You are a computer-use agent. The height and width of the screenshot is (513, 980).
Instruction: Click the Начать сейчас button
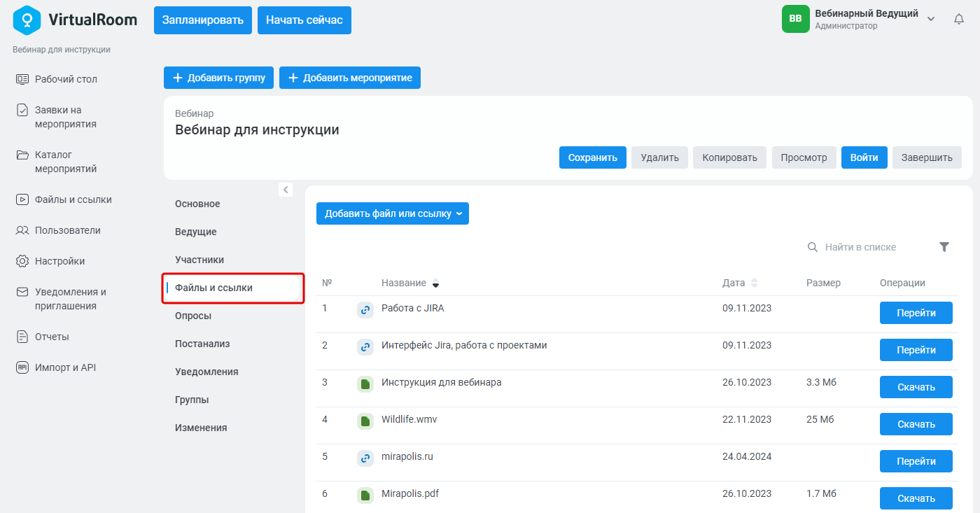tap(304, 20)
